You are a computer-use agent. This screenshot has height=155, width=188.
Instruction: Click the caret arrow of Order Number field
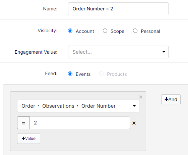(134, 106)
